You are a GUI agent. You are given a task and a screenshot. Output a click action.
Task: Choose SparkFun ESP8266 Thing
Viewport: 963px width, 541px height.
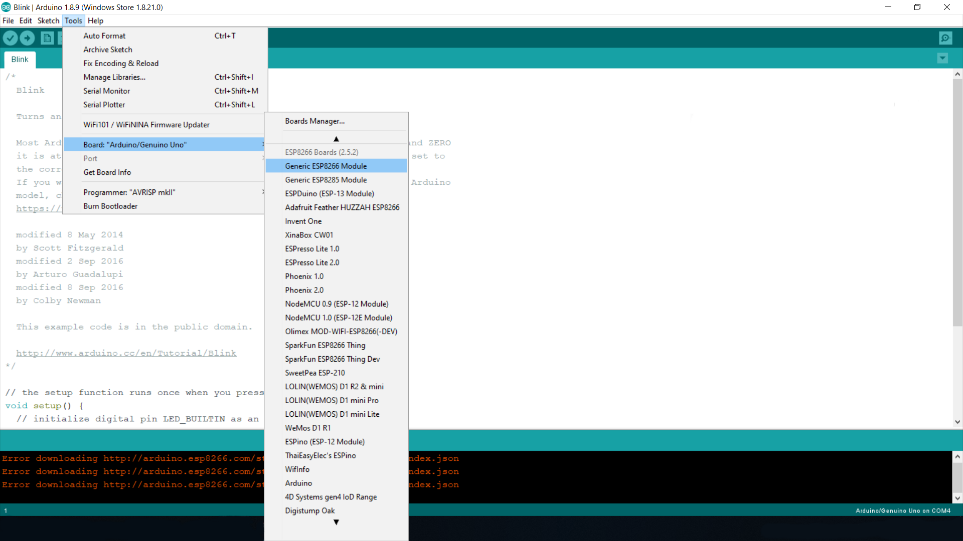point(336,345)
